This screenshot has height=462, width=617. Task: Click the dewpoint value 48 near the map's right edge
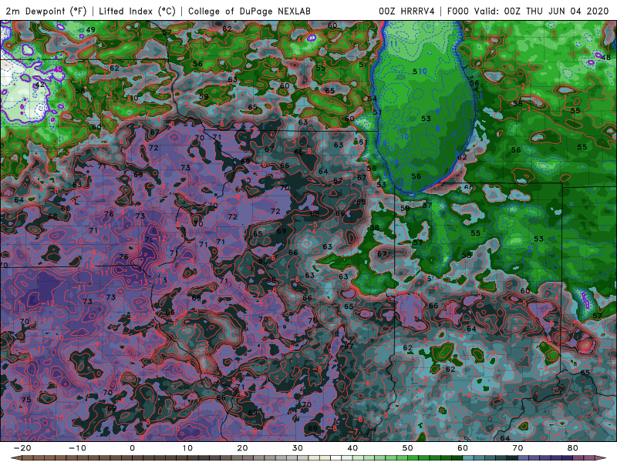pyautogui.click(x=606, y=57)
